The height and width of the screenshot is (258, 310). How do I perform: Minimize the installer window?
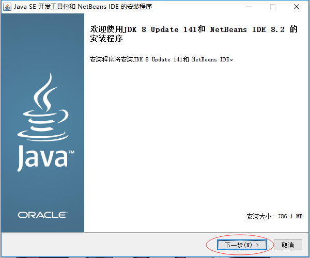point(249,7)
